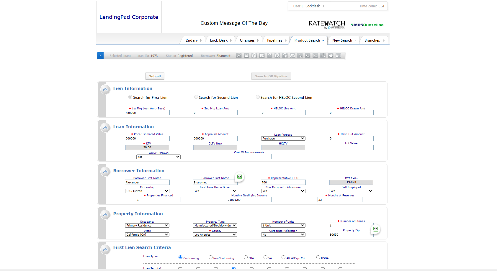The image size is (497, 271).
Task: Open the Property Type dropdown
Action: [x=215, y=226]
